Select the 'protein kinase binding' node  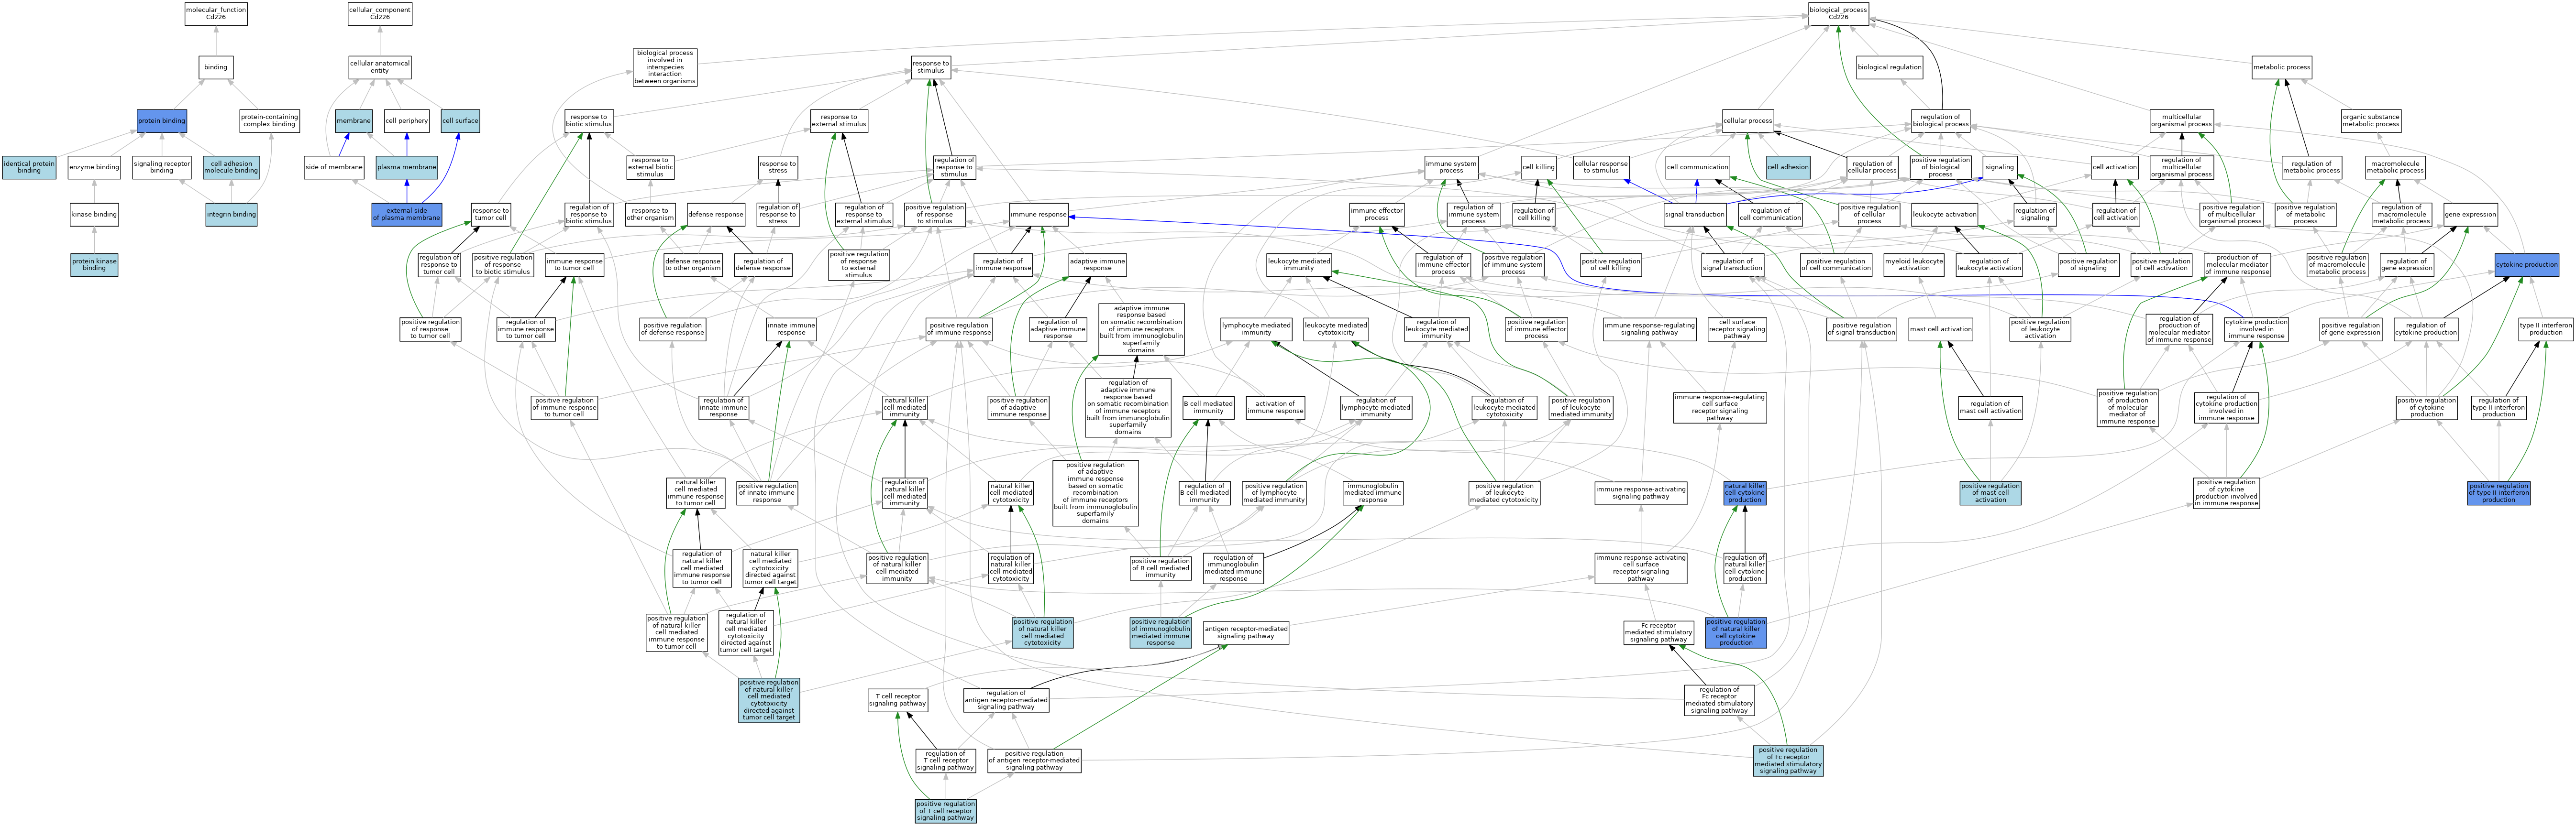point(94,265)
